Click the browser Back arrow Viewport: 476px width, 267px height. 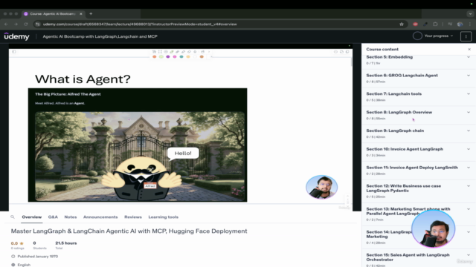6,24
